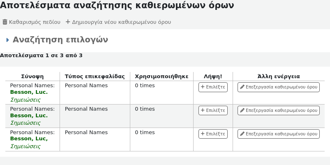Click pencil icon in third row edit button

242,134
